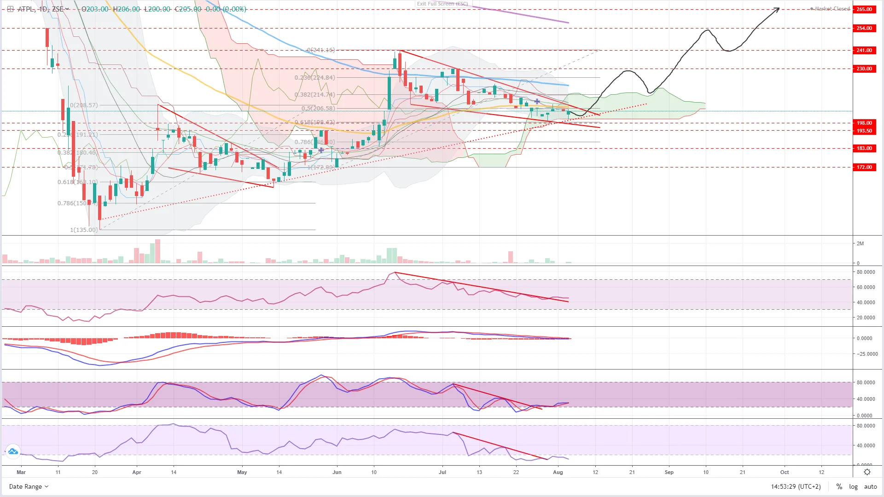Click the 198.00 price level label
Screen dimensions: 884x497
864,123
